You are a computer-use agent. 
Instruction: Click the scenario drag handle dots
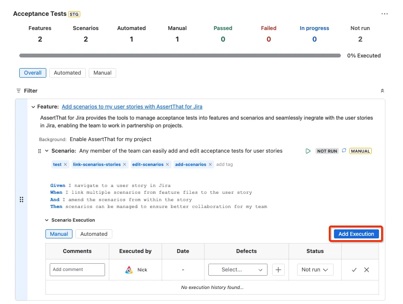pos(39,151)
